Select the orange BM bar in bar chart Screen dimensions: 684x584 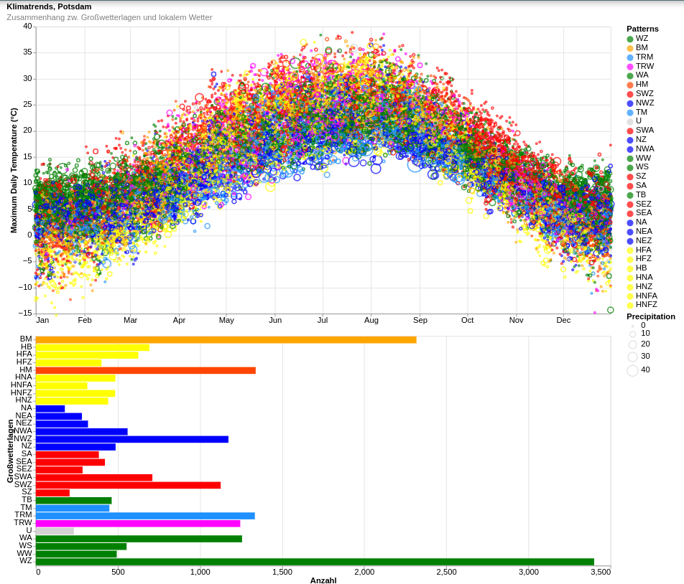(226, 340)
